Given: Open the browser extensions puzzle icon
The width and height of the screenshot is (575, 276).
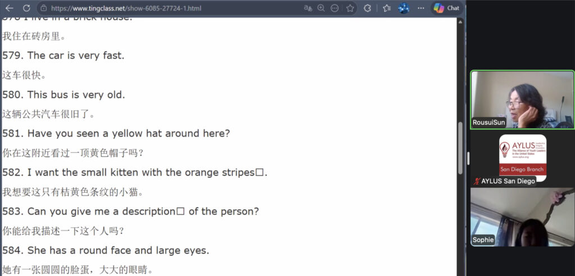Looking at the screenshot, I should pos(368,8).
